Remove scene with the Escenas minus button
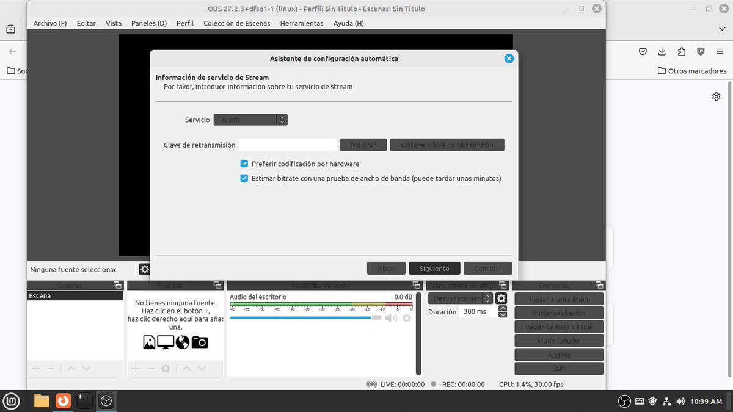The height and width of the screenshot is (412, 733). coord(51,369)
